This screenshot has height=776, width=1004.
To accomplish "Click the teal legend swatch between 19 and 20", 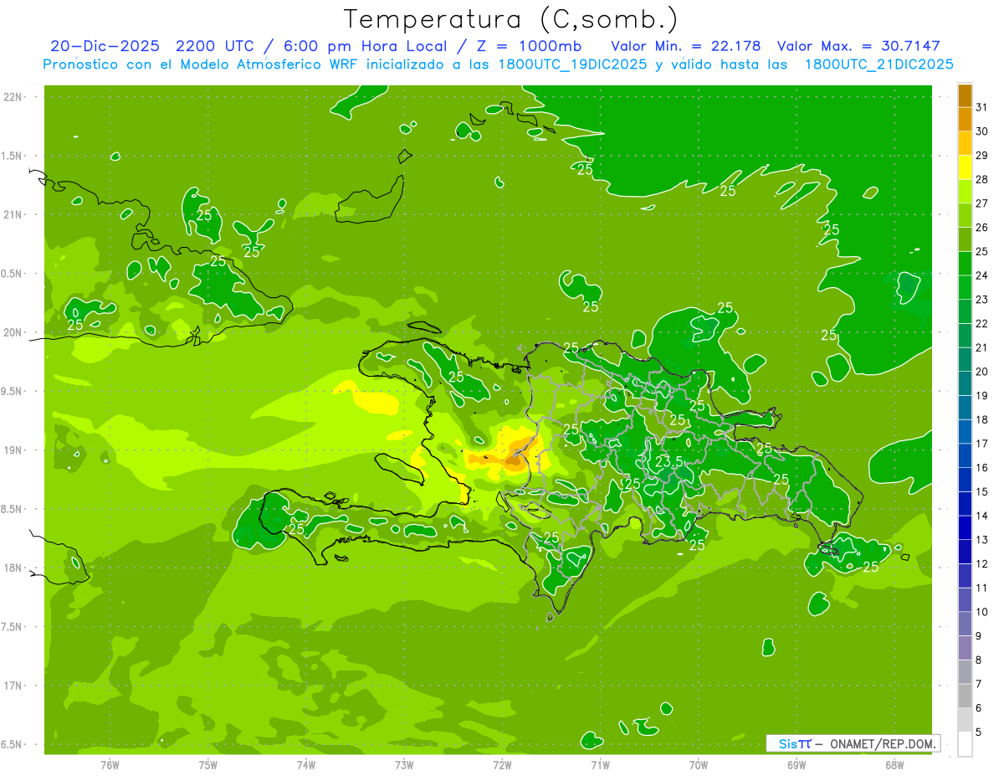I will 965,383.
